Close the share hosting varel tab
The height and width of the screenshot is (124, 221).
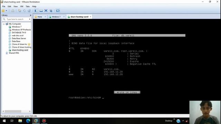(x=90, y=17)
